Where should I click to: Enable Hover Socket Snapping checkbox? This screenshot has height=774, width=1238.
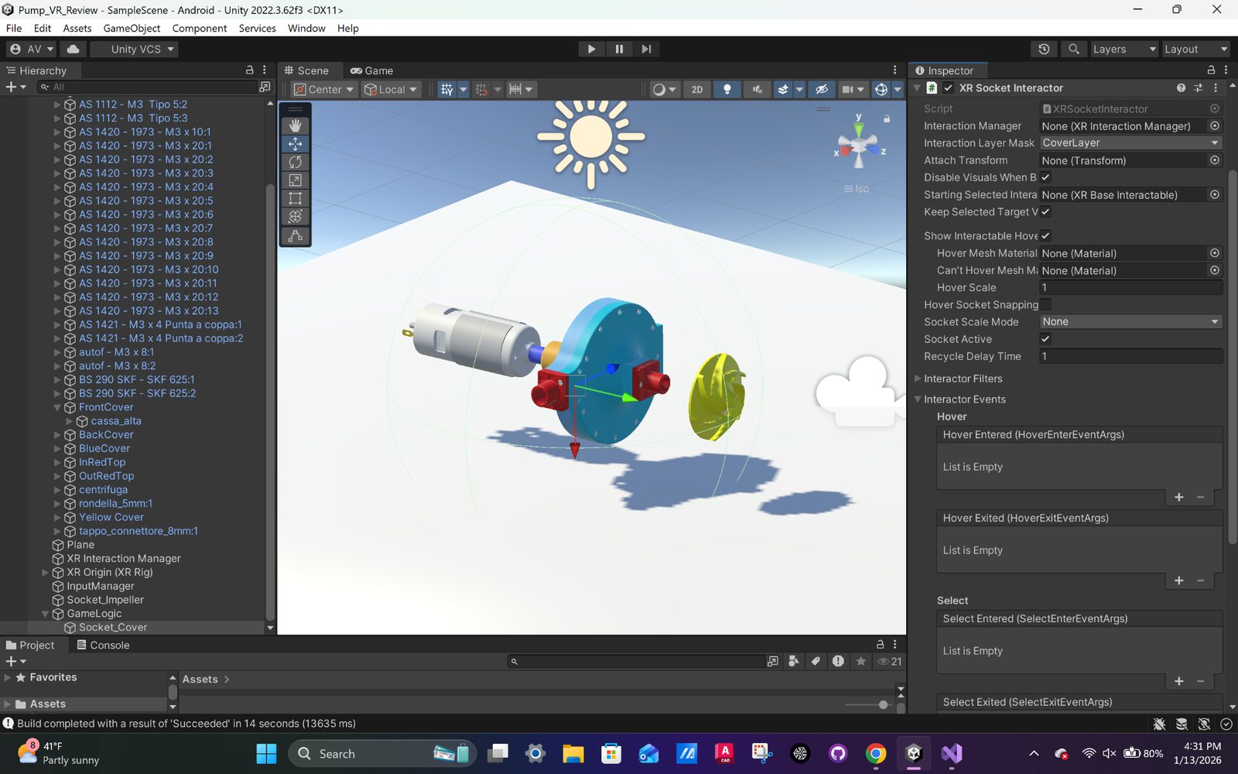coord(1045,304)
